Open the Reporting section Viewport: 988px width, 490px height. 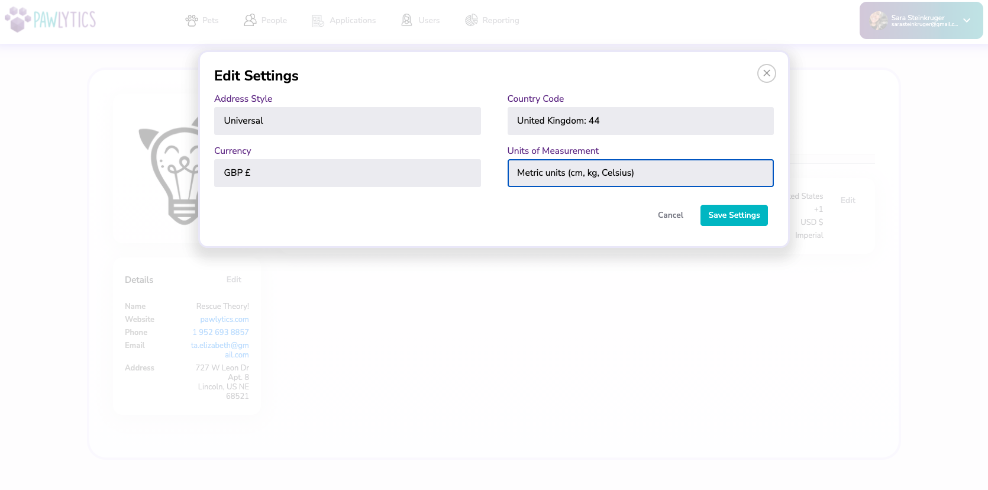pos(501,21)
